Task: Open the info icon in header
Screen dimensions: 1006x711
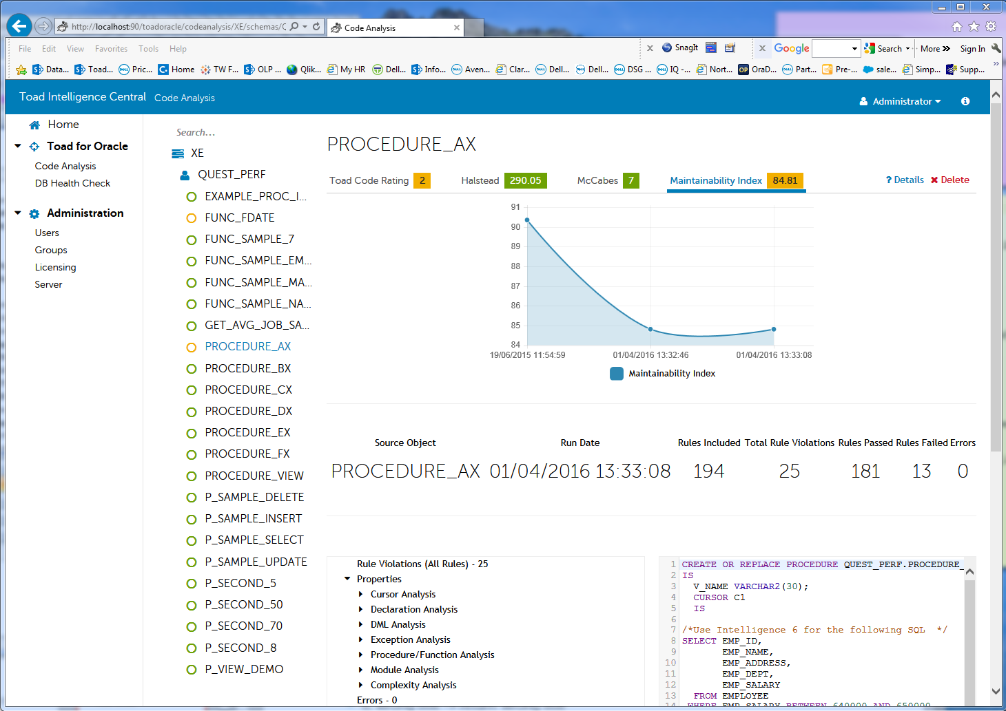Action: point(965,101)
